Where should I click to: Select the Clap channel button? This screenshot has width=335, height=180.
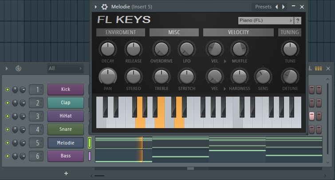click(x=66, y=103)
